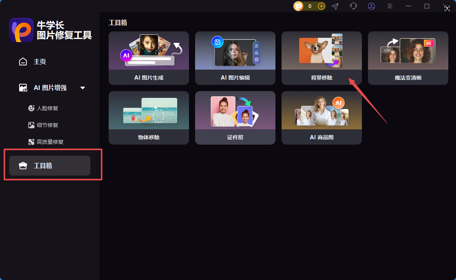This screenshot has height=280, width=456.
Task: Open the paper plane feedback icon
Action: (335, 6)
